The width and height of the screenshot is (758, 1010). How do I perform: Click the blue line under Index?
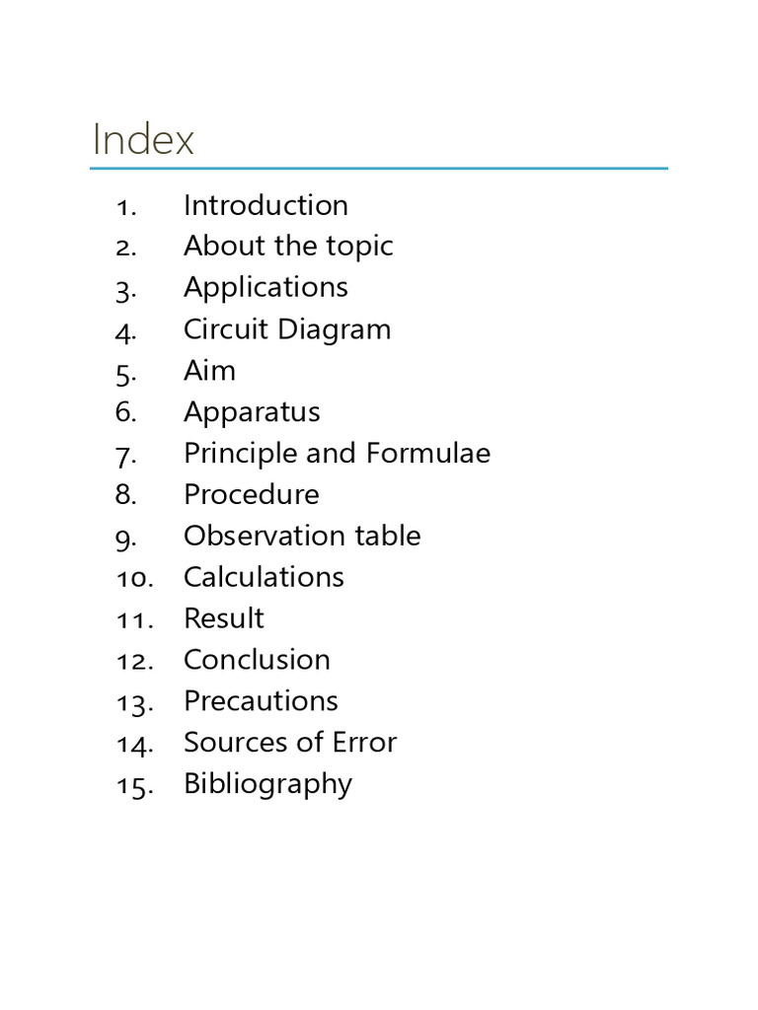click(x=379, y=169)
